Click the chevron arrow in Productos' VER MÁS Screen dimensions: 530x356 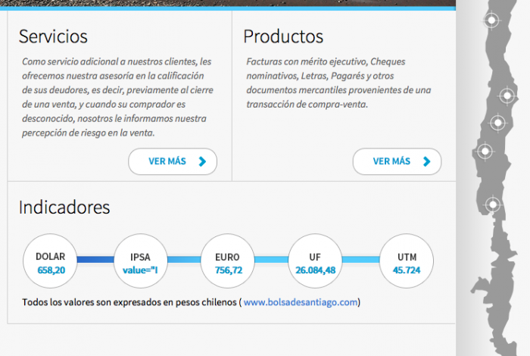click(x=426, y=161)
